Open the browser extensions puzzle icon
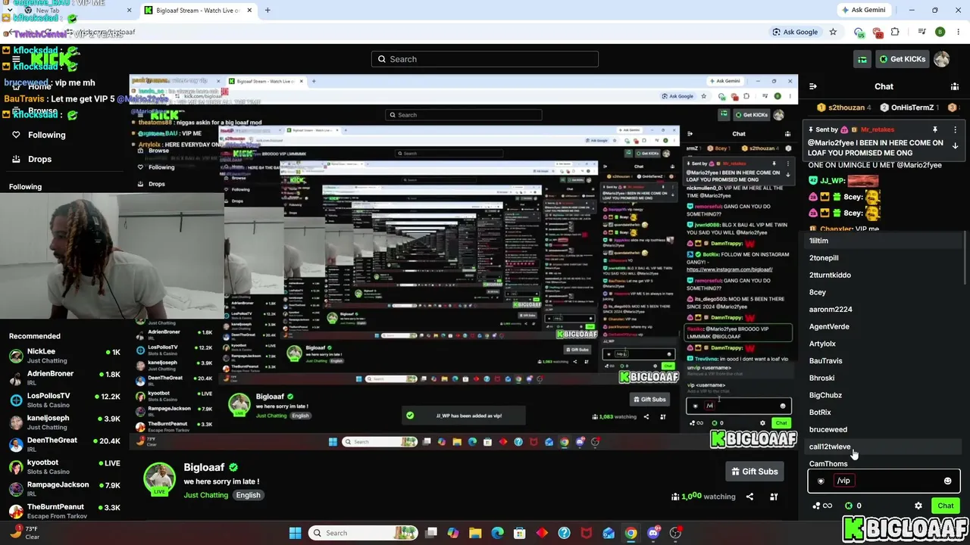The height and width of the screenshot is (545, 970). coord(895,32)
